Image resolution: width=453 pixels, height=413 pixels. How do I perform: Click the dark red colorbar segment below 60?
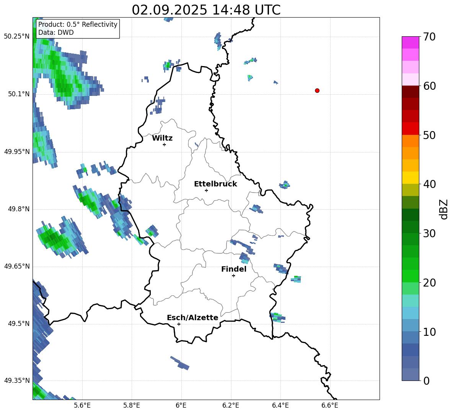[x=410, y=92]
